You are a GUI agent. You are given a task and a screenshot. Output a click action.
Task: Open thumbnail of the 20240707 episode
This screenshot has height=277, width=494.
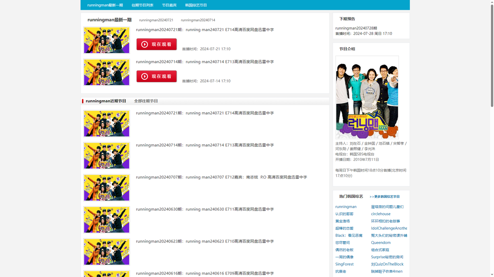click(x=107, y=188)
